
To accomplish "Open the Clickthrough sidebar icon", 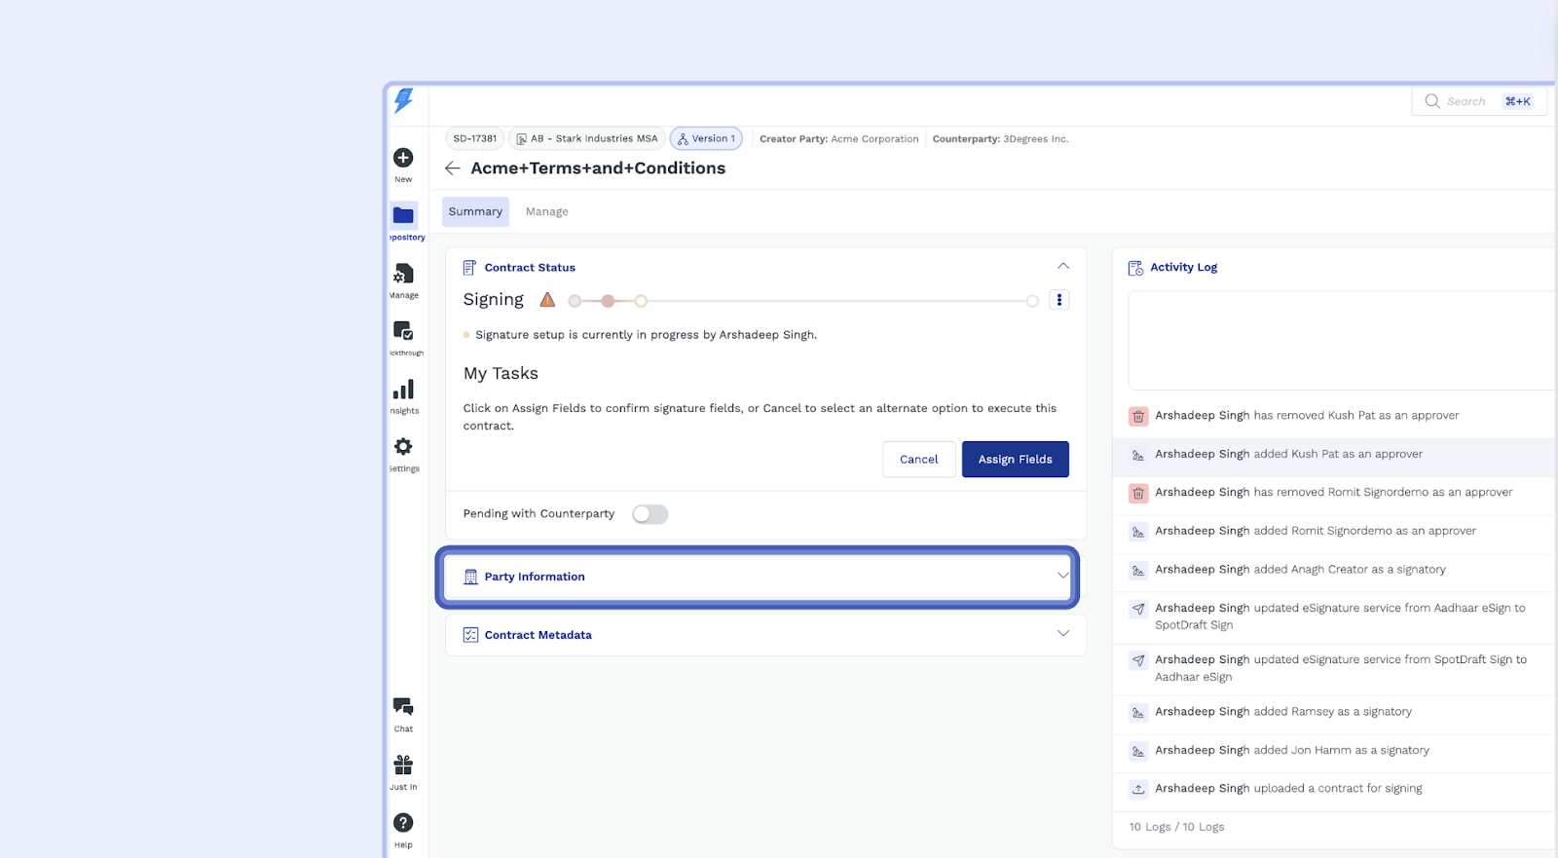I will 403,331.
